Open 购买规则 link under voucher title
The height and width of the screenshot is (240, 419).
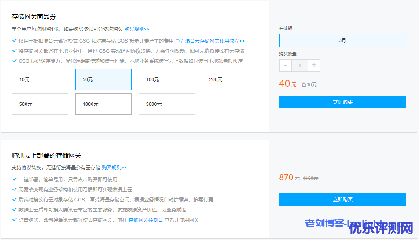tap(136, 29)
